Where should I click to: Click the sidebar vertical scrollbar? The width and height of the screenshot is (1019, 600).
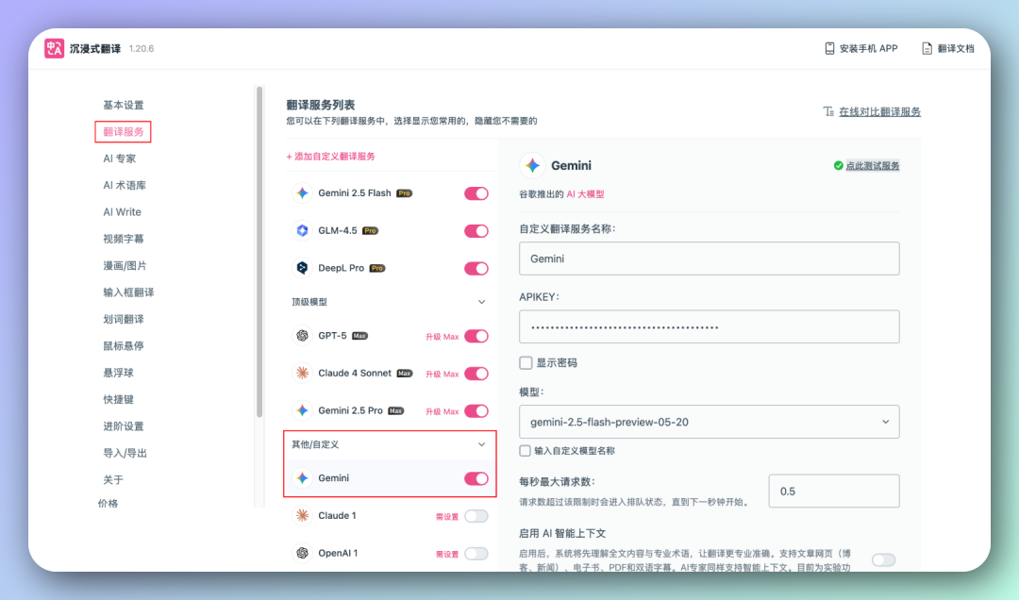pos(259,252)
